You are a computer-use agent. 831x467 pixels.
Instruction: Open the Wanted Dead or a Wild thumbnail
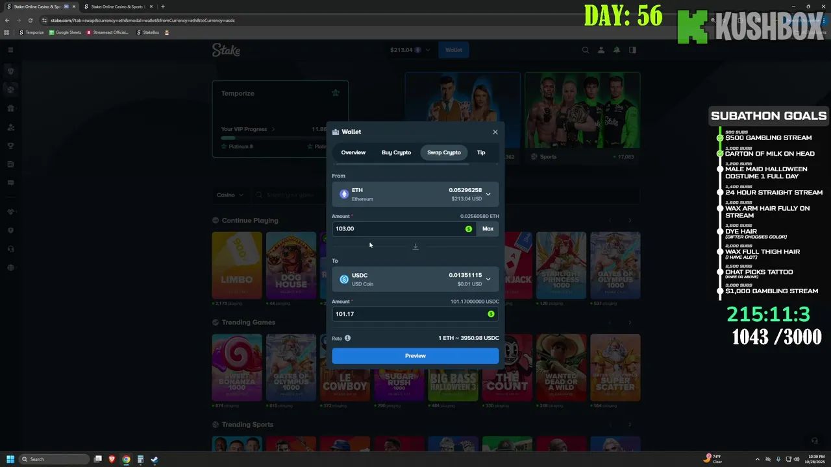point(561,367)
